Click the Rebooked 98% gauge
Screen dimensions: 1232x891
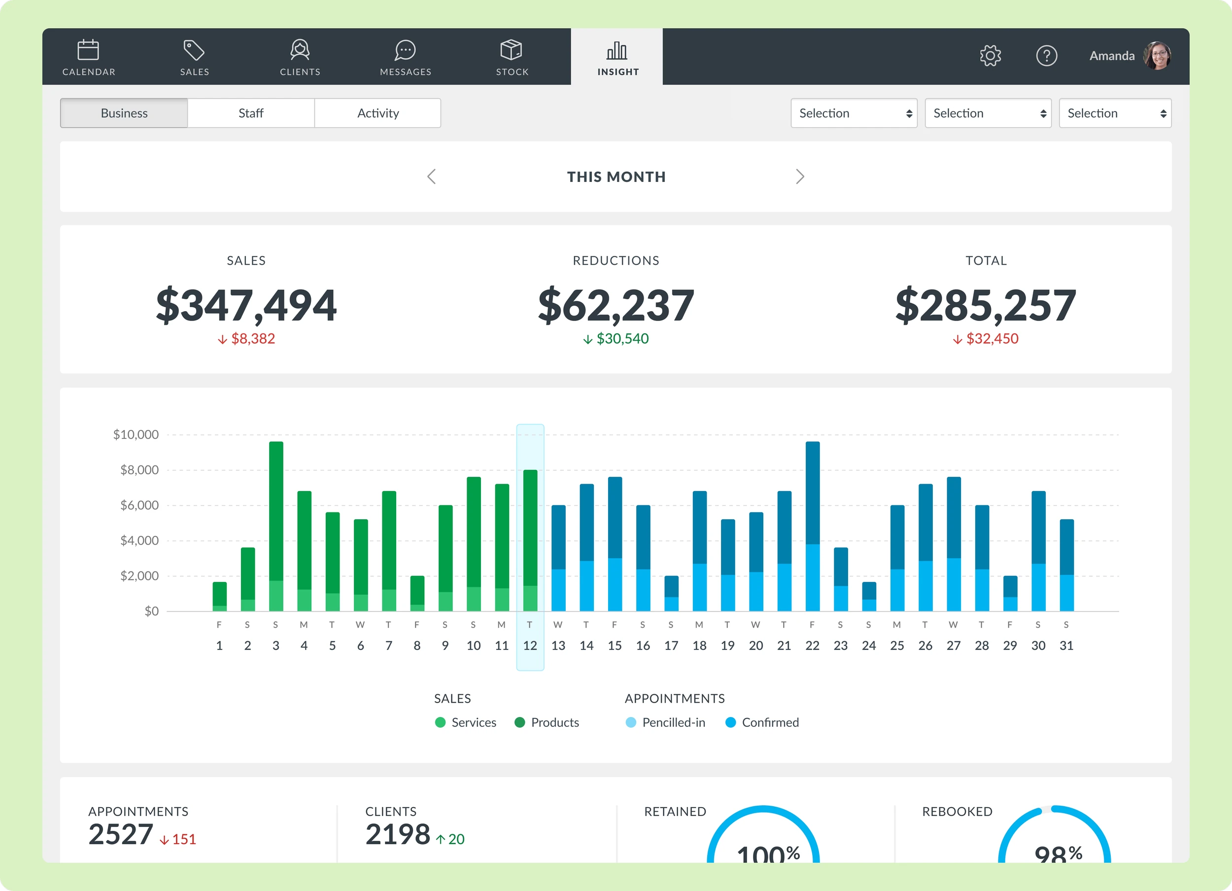click(1055, 834)
